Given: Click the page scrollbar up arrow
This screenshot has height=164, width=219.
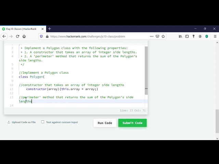Looking at the screenshot, I should pyautogui.click(x=217, y=42).
